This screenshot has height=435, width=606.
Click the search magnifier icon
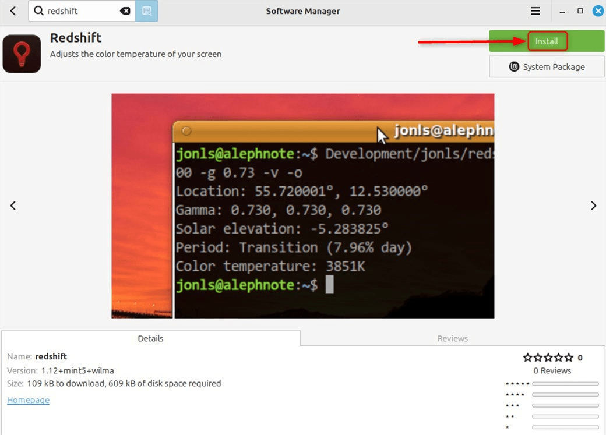click(x=38, y=10)
